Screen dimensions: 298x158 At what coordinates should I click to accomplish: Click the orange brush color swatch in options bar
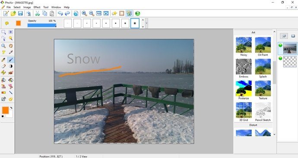[18, 23]
